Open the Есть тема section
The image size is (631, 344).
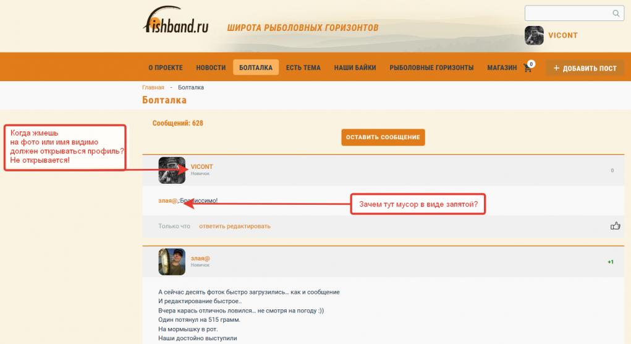[303, 67]
